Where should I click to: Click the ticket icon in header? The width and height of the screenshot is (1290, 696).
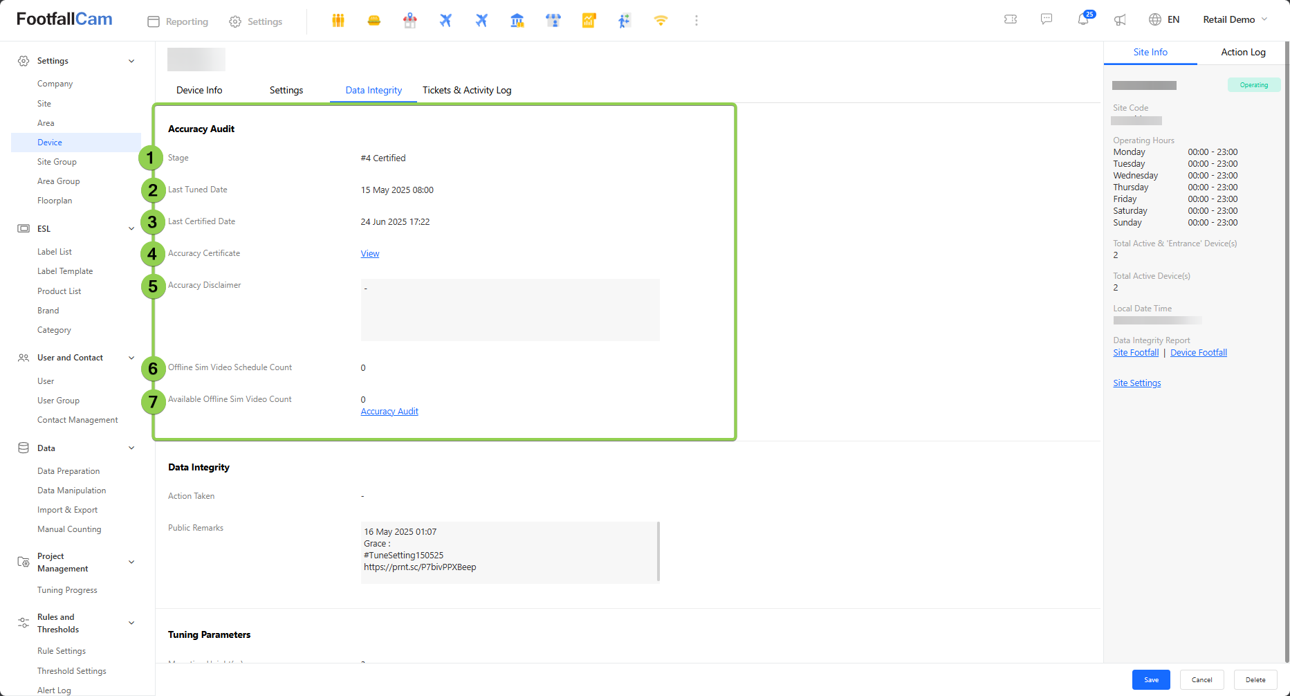(1011, 19)
